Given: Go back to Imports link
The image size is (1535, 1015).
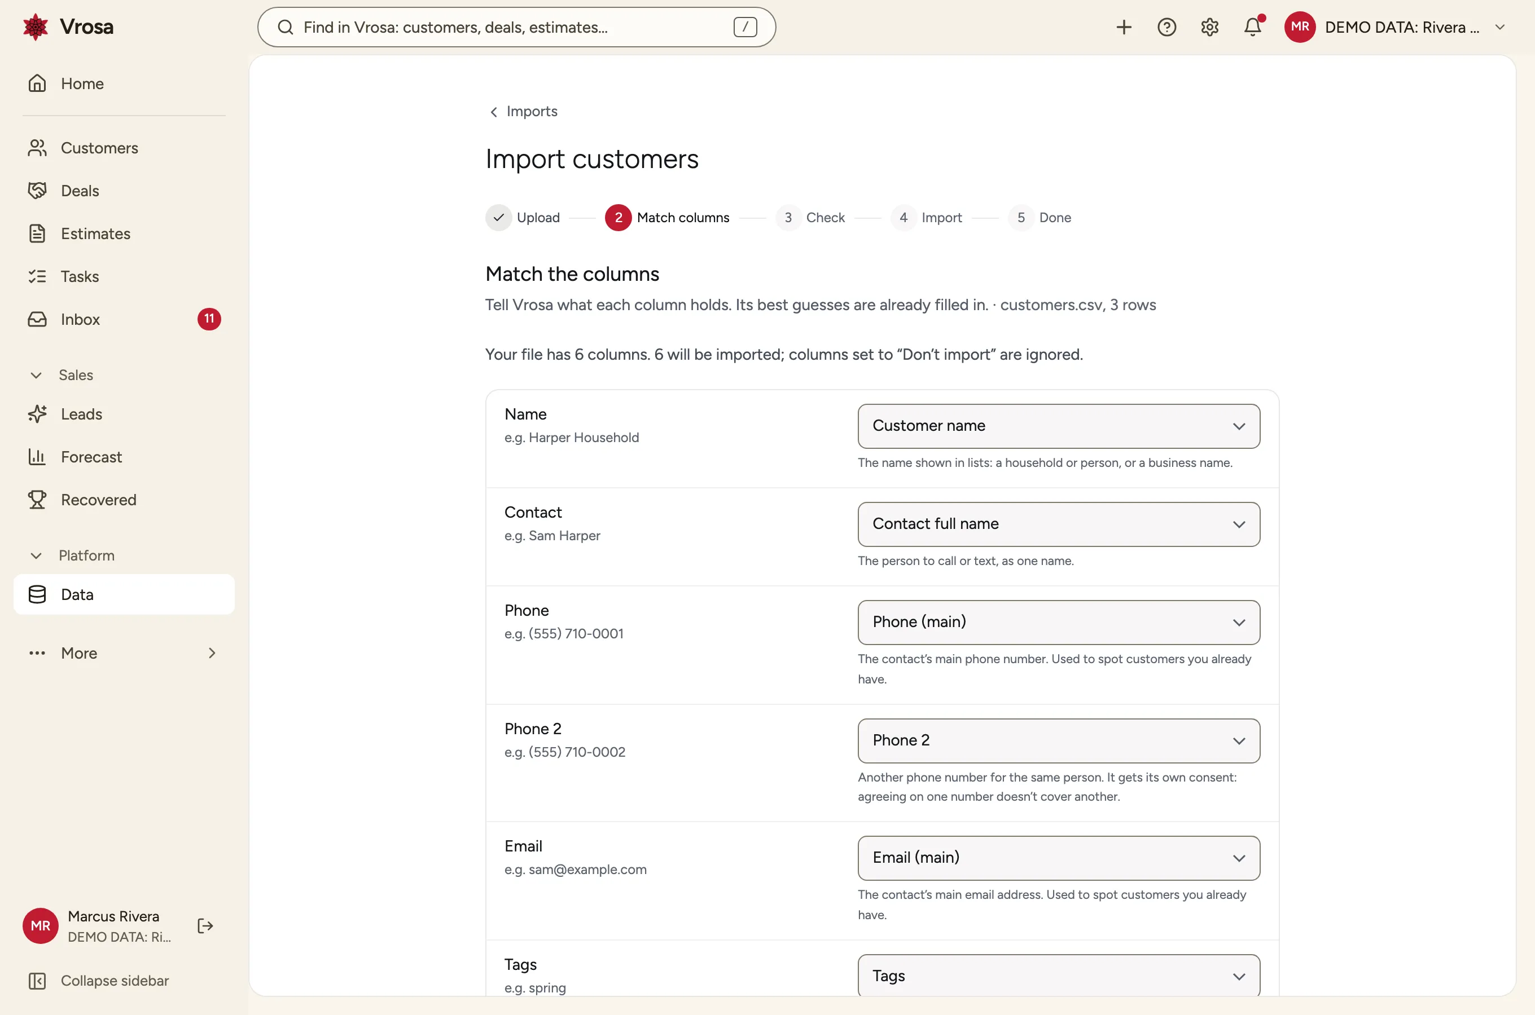Looking at the screenshot, I should tap(523, 111).
